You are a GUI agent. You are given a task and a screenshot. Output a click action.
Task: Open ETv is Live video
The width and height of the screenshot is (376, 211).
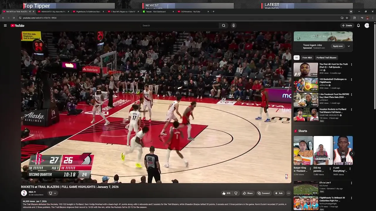click(x=306, y=188)
